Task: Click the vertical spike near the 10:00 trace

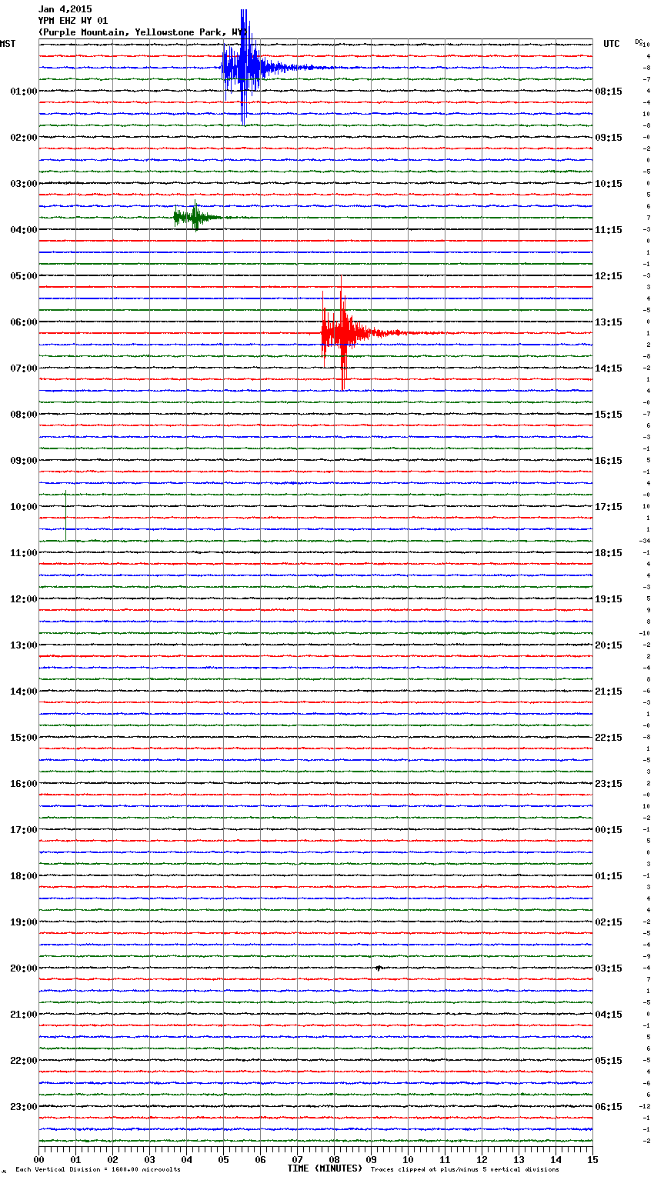Action: click(65, 515)
